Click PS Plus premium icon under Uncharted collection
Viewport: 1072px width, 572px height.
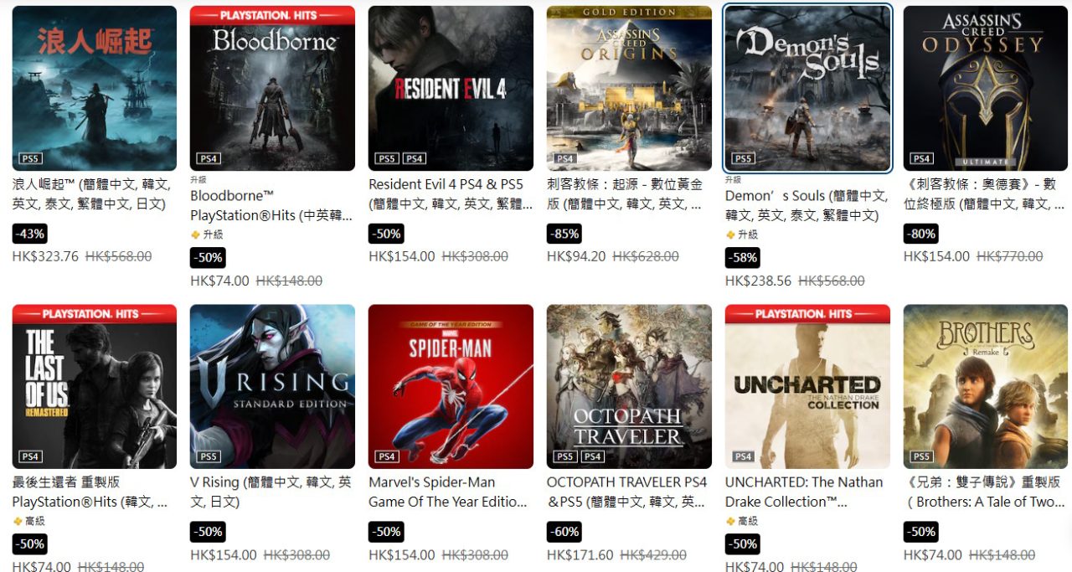click(730, 521)
